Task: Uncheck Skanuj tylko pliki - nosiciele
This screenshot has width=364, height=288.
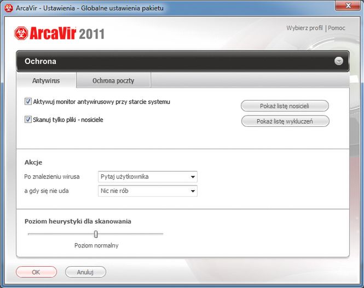Action: tap(28, 120)
